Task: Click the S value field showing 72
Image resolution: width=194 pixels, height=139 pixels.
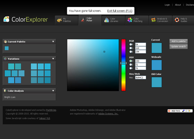Action: click(140, 65)
